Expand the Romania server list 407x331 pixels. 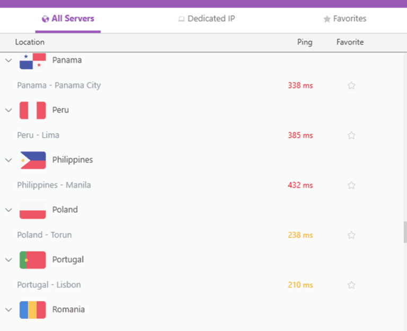[x=8, y=309]
